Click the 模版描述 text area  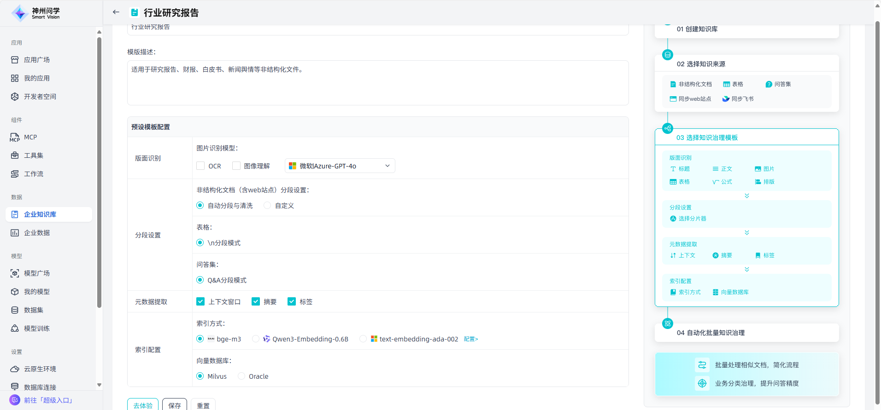click(x=377, y=83)
